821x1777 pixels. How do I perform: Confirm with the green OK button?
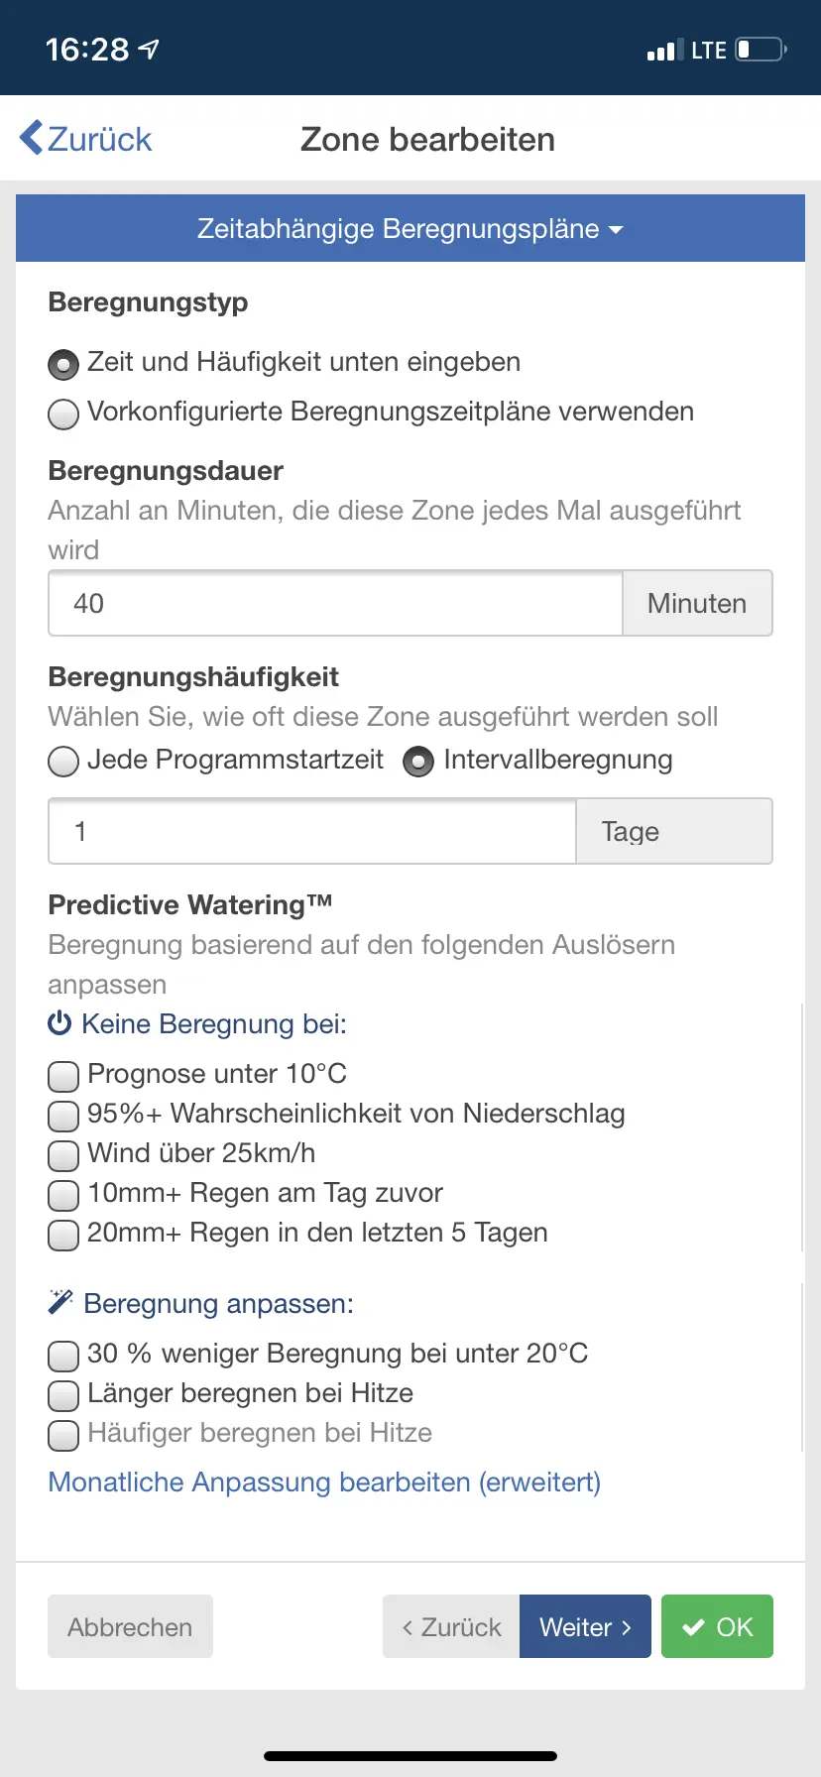point(717,1626)
